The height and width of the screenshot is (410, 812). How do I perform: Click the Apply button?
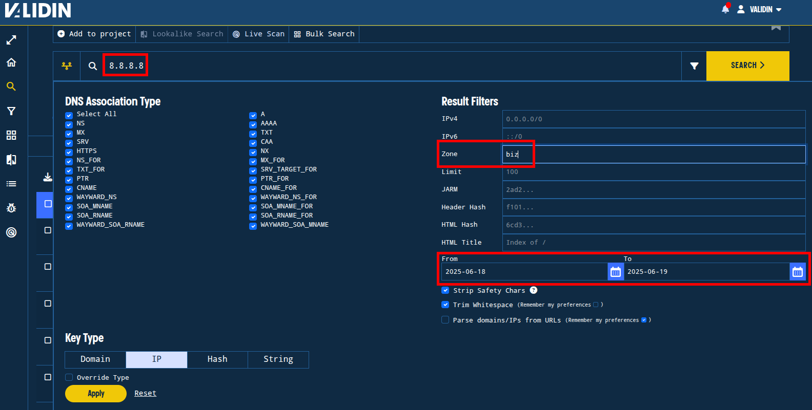coord(96,393)
